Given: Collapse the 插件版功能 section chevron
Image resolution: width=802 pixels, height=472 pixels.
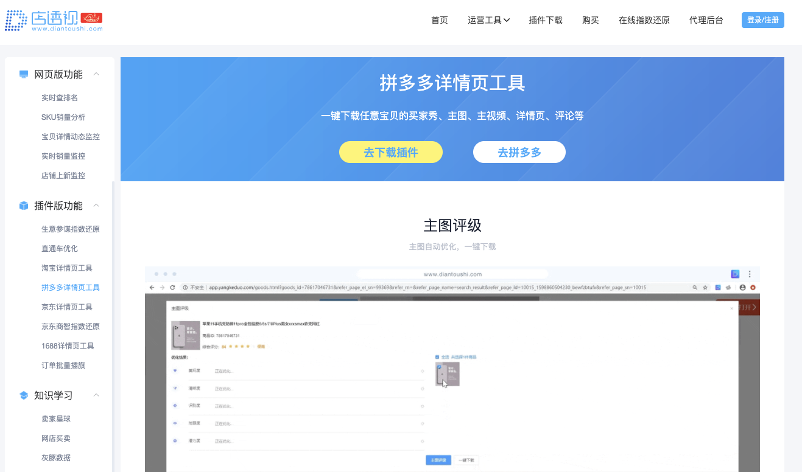Looking at the screenshot, I should coord(96,206).
